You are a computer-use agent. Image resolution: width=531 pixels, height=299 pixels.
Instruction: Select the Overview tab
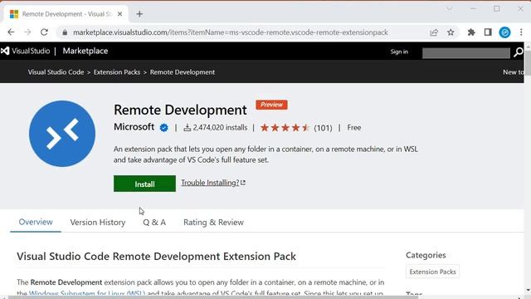point(36,222)
